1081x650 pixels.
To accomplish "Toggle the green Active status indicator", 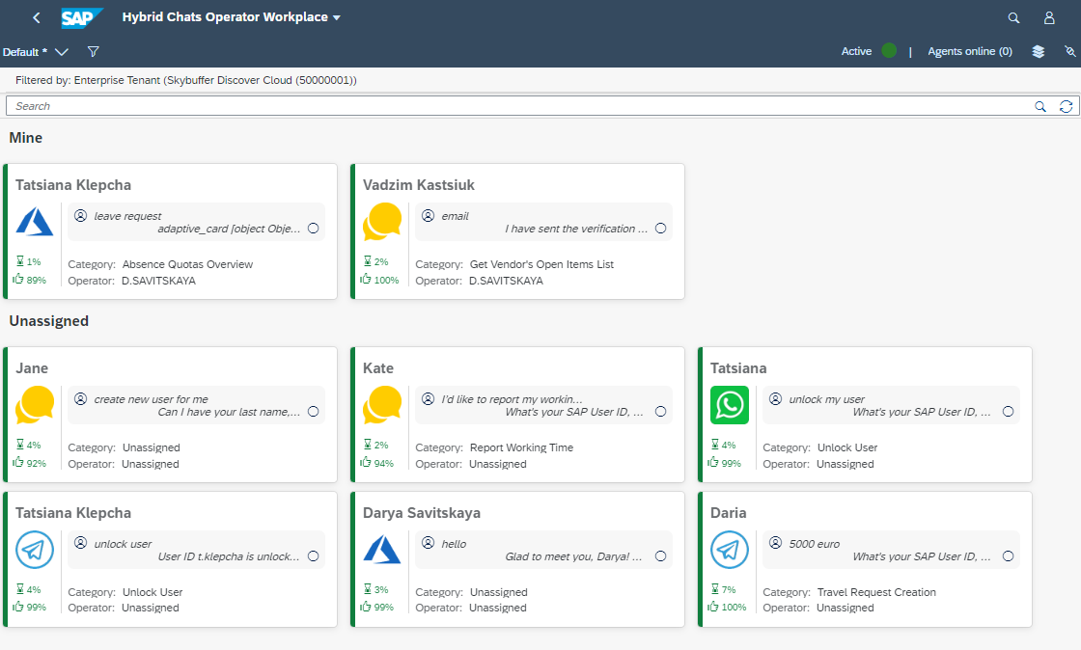I will click(x=889, y=51).
